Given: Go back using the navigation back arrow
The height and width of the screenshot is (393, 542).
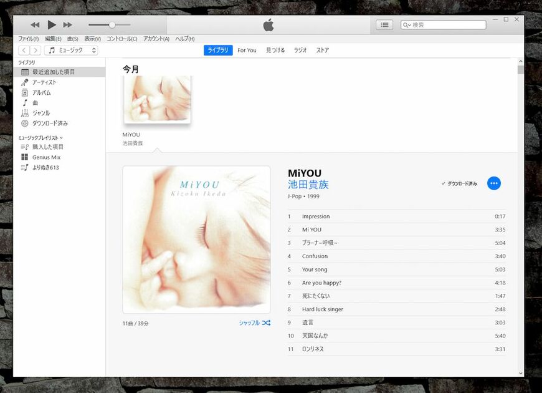Looking at the screenshot, I should click(24, 50).
